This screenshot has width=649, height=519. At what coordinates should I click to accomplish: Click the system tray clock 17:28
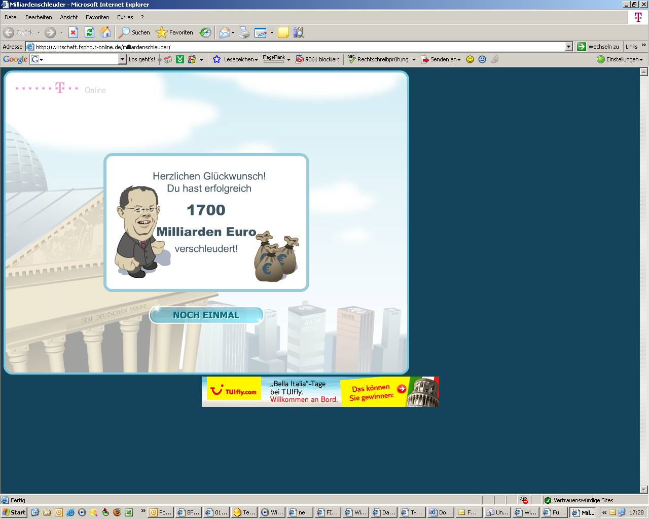[x=637, y=512]
